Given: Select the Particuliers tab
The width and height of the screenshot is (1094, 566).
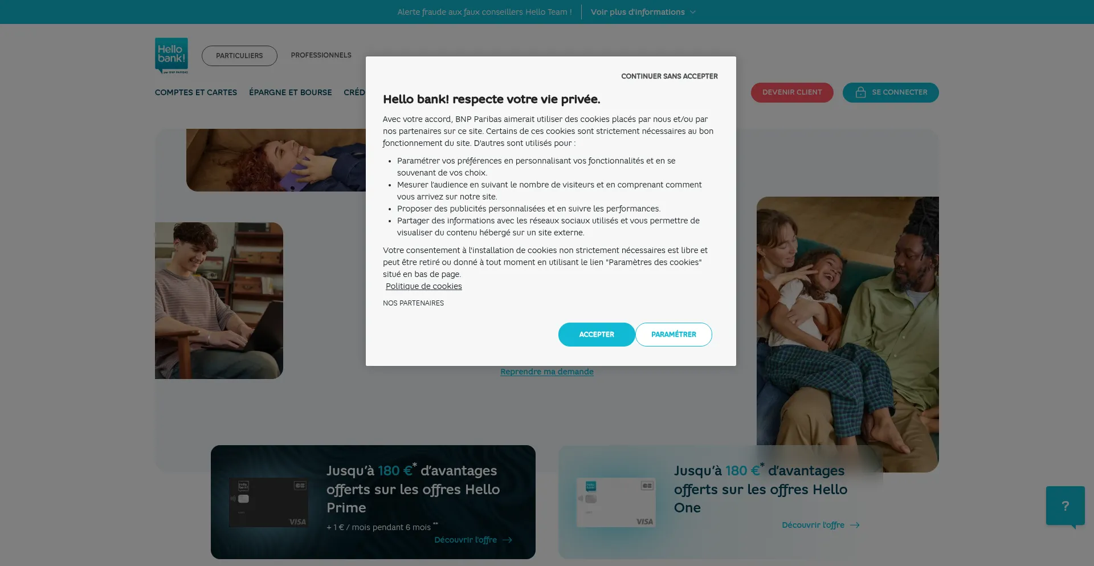Looking at the screenshot, I should click(x=239, y=56).
